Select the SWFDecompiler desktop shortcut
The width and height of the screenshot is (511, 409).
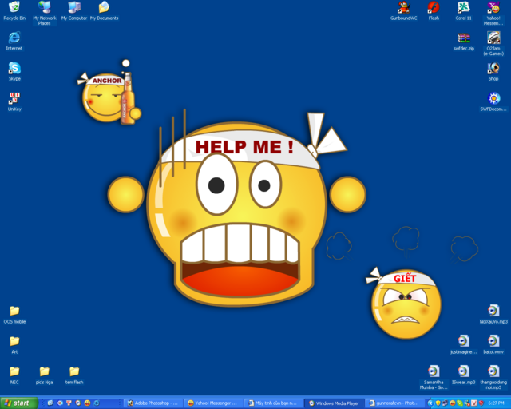tap(493, 101)
